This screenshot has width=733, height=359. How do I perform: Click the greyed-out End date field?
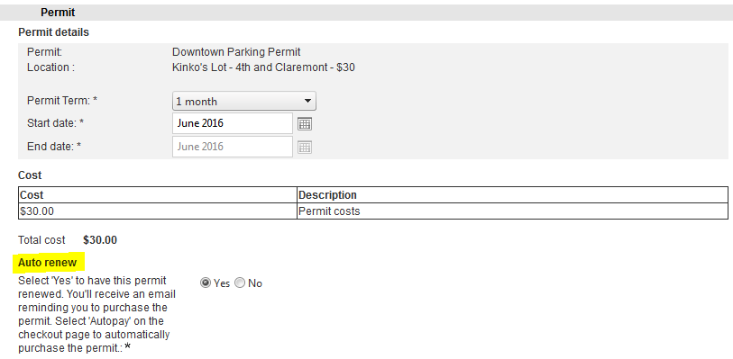tap(233, 147)
